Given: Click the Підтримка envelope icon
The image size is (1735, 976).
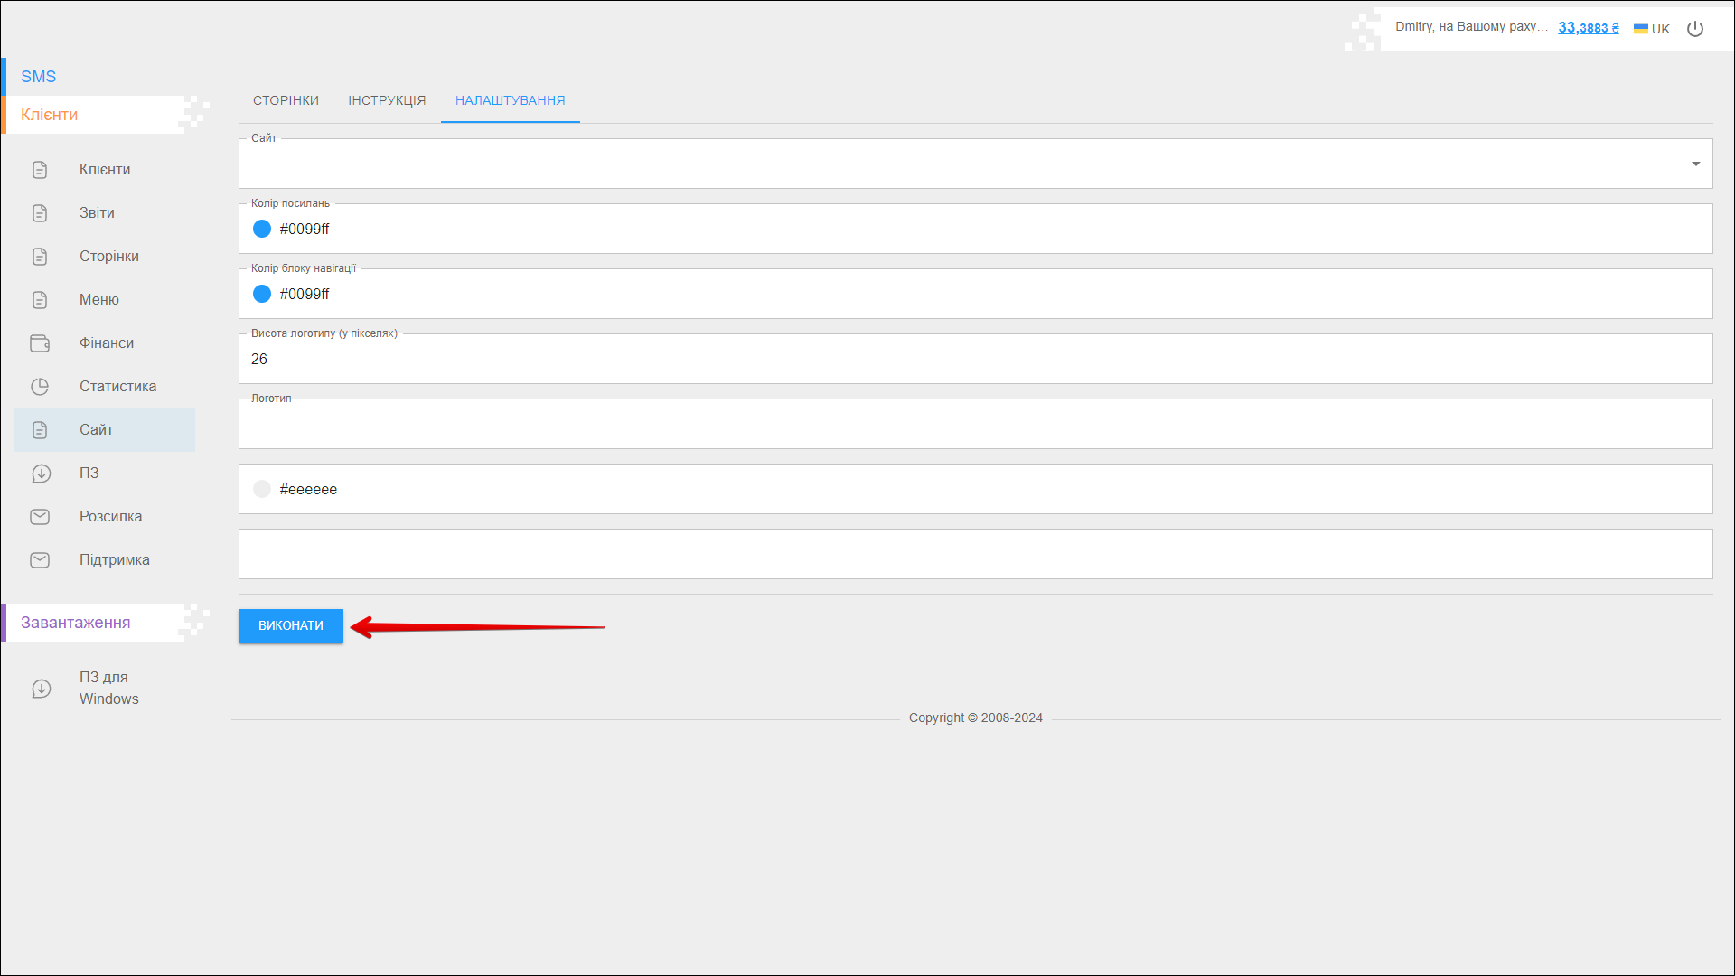Looking at the screenshot, I should point(40,560).
